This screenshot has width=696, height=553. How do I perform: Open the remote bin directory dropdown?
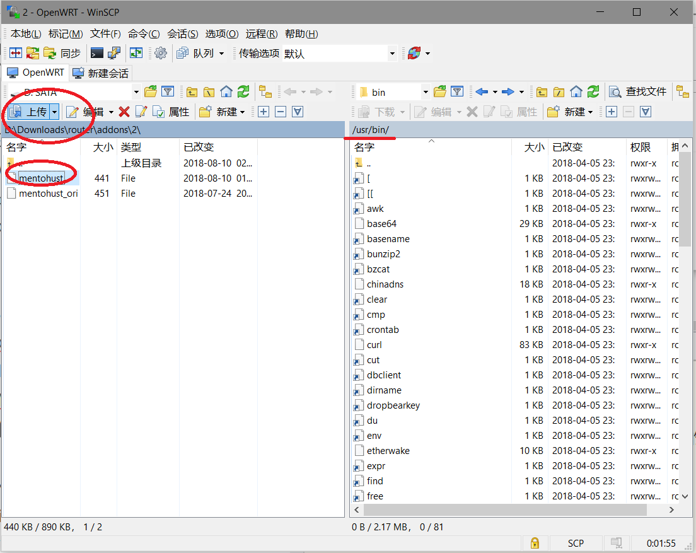click(426, 92)
